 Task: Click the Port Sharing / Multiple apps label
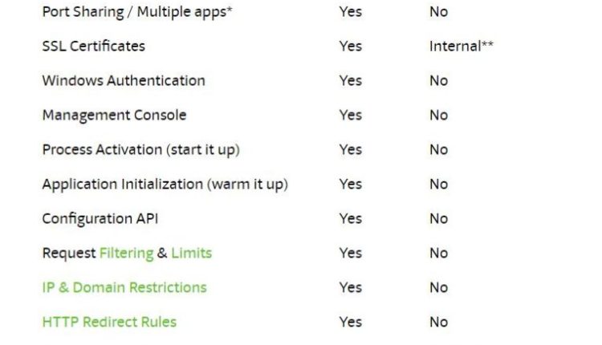[132, 12]
